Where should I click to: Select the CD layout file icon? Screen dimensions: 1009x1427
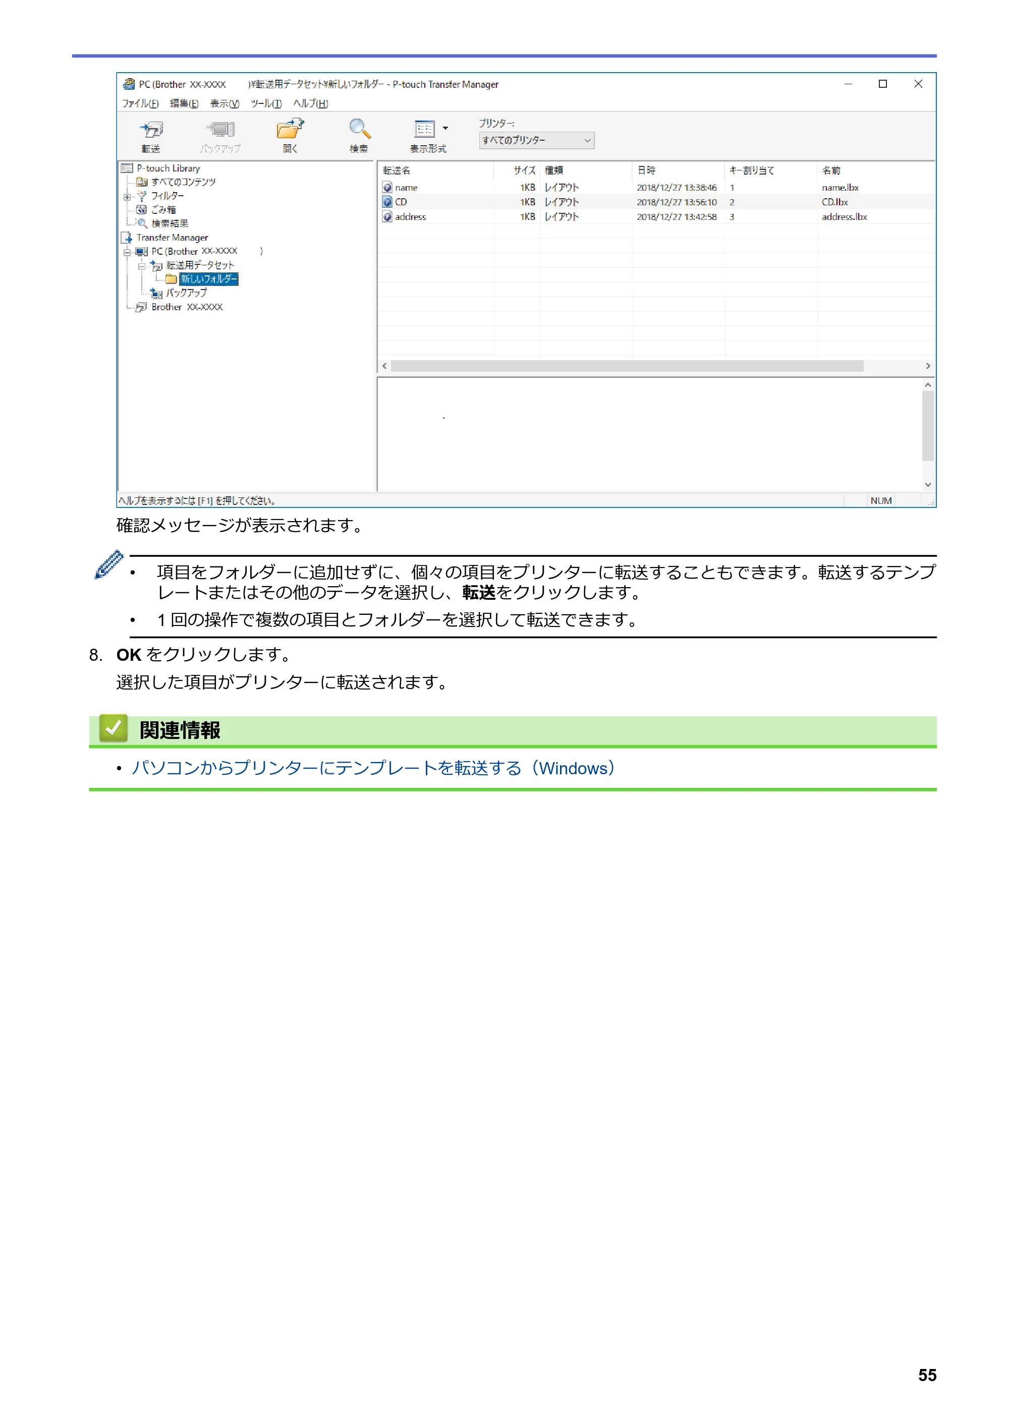387,202
